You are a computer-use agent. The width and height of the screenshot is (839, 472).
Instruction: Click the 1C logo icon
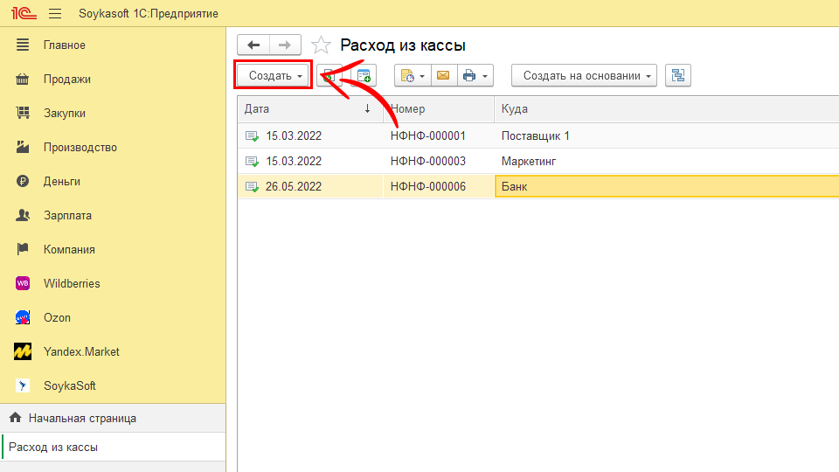(22, 14)
